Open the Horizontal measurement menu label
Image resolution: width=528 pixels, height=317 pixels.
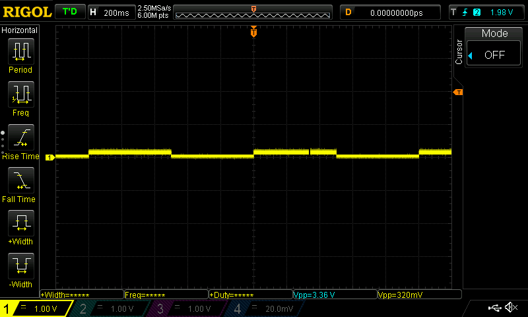[20, 30]
